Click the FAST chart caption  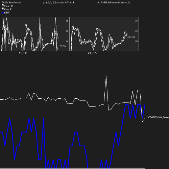coord(23,53)
